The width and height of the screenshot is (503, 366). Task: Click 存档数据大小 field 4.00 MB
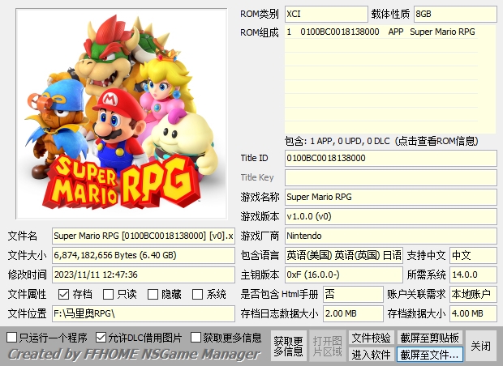click(x=473, y=313)
